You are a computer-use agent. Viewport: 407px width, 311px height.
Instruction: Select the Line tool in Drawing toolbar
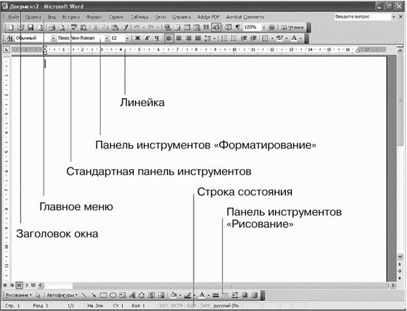coord(83,295)
